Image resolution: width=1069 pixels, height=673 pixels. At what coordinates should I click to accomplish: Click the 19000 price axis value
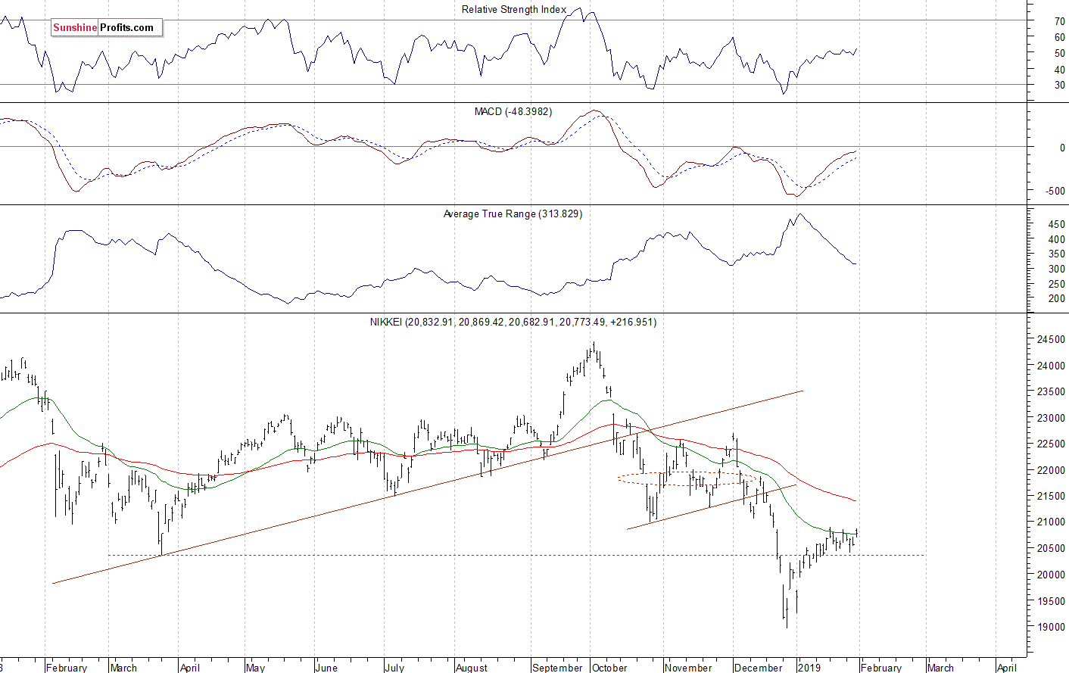tap(1051, 627)
